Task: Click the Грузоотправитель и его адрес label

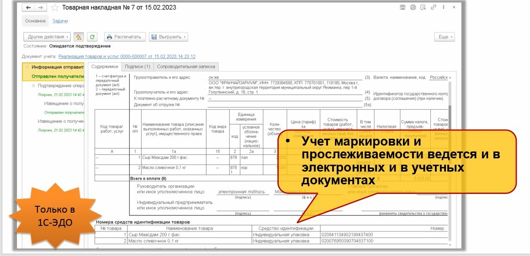Action: pyautogui.click(x=162, y=77)
